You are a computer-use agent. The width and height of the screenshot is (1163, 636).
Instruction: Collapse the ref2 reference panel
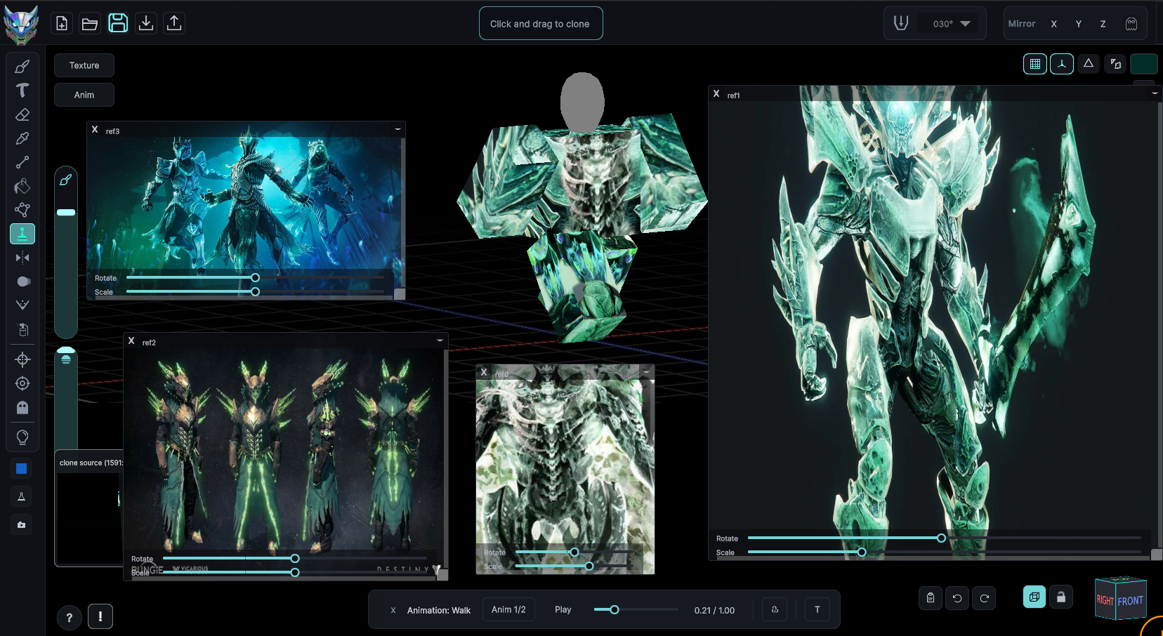tap(440, 340)
